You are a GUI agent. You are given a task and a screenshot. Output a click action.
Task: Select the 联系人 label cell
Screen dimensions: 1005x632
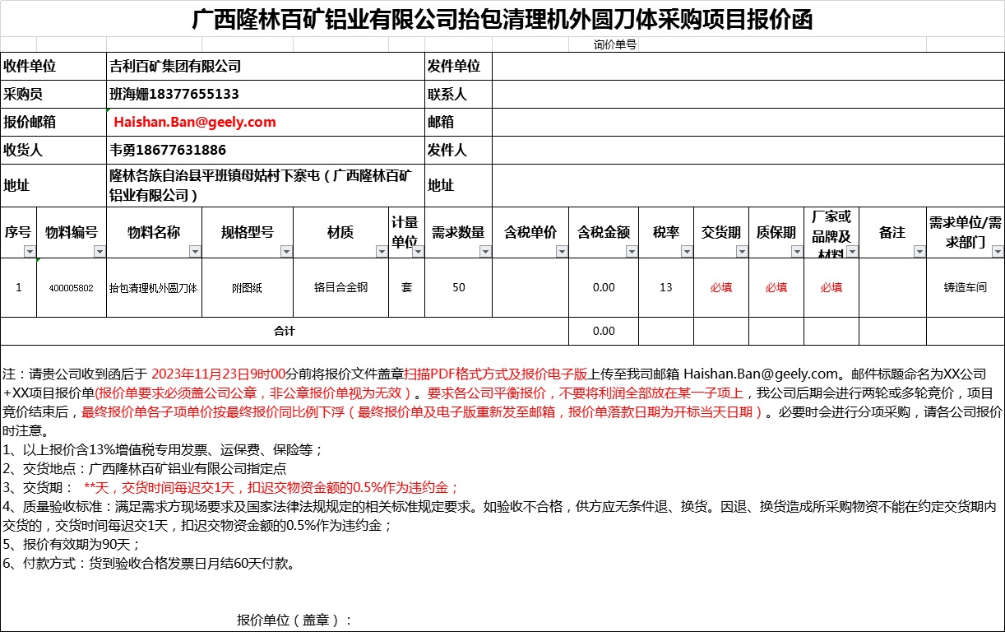click(458, 94)
